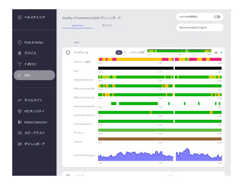Viewport: 243px width, 185px height.
Task: Click the ダッシュボード sliders icon
Action: pos(19,144)
